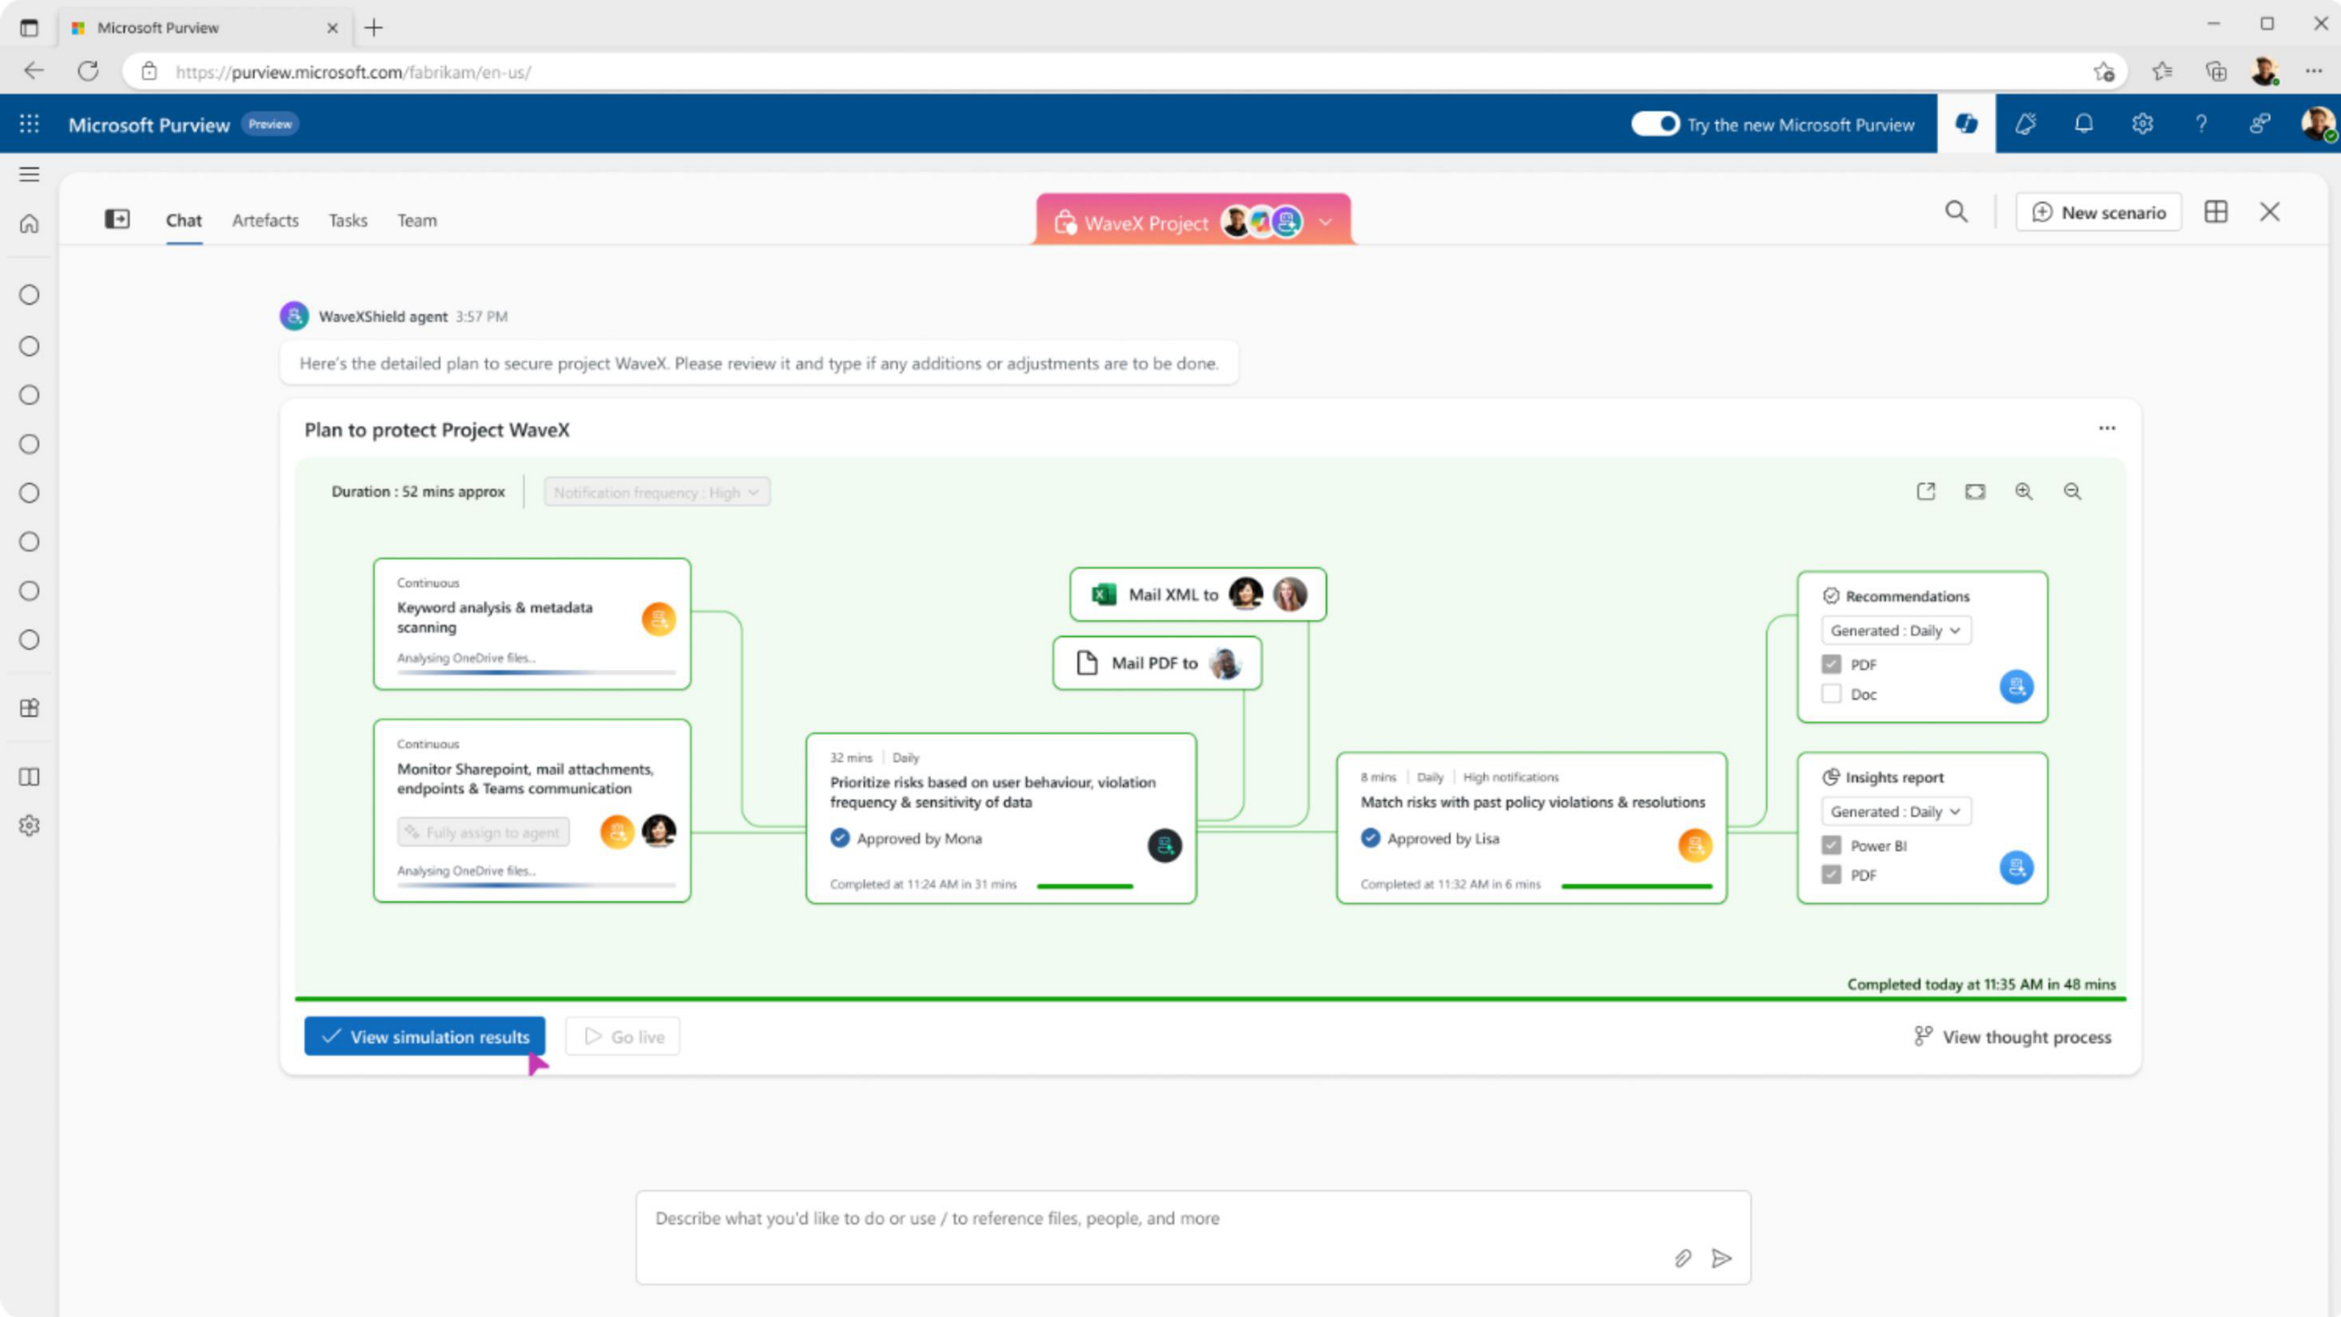Viewport: 2341px width, 1317px height.
Task: Click View simulation results button
Action: [424, 1036]
